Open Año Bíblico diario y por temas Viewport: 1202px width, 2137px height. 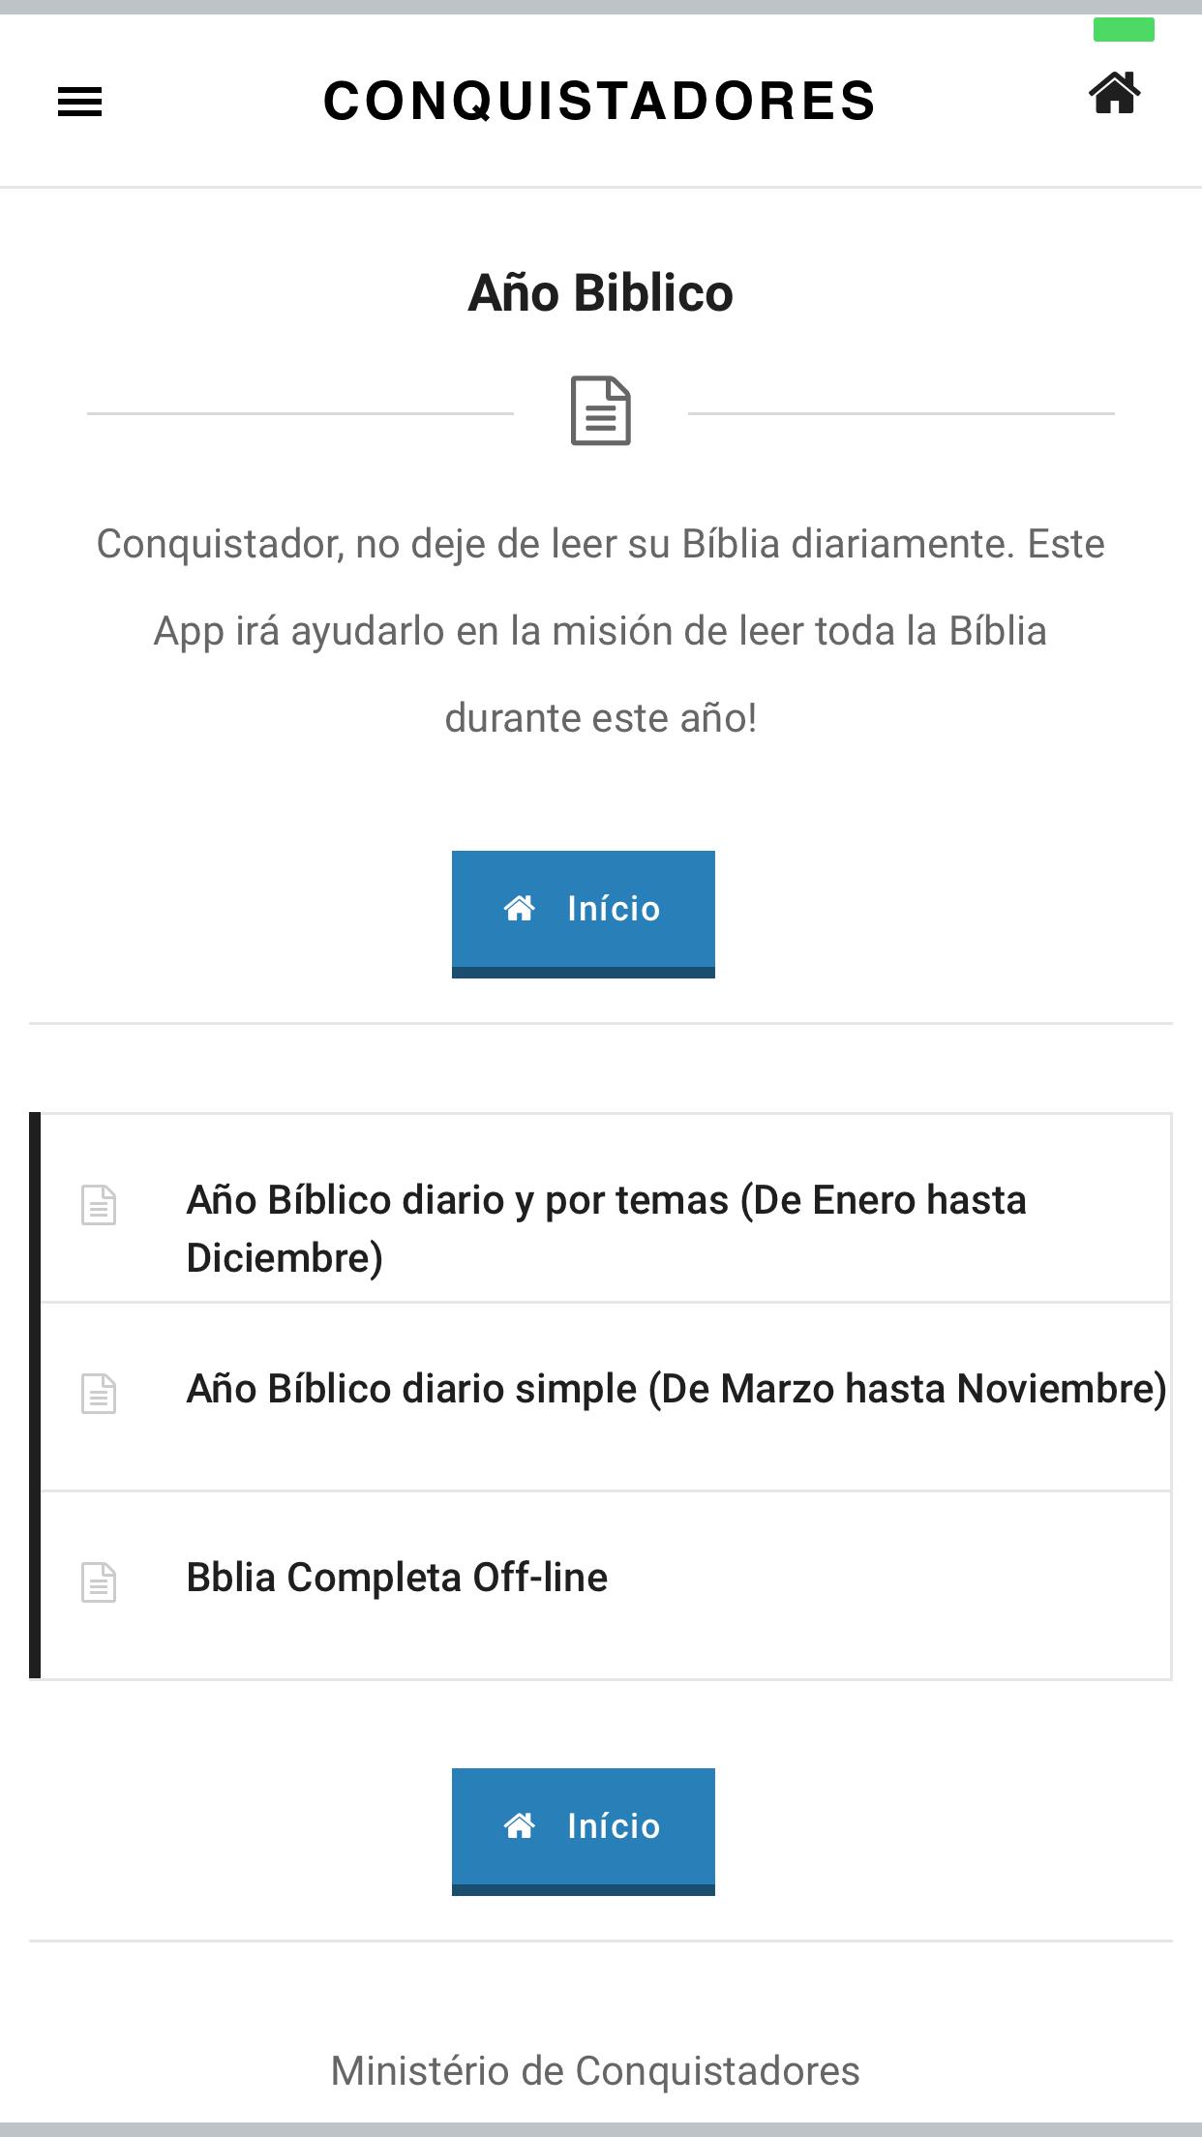pos(606,1209)
